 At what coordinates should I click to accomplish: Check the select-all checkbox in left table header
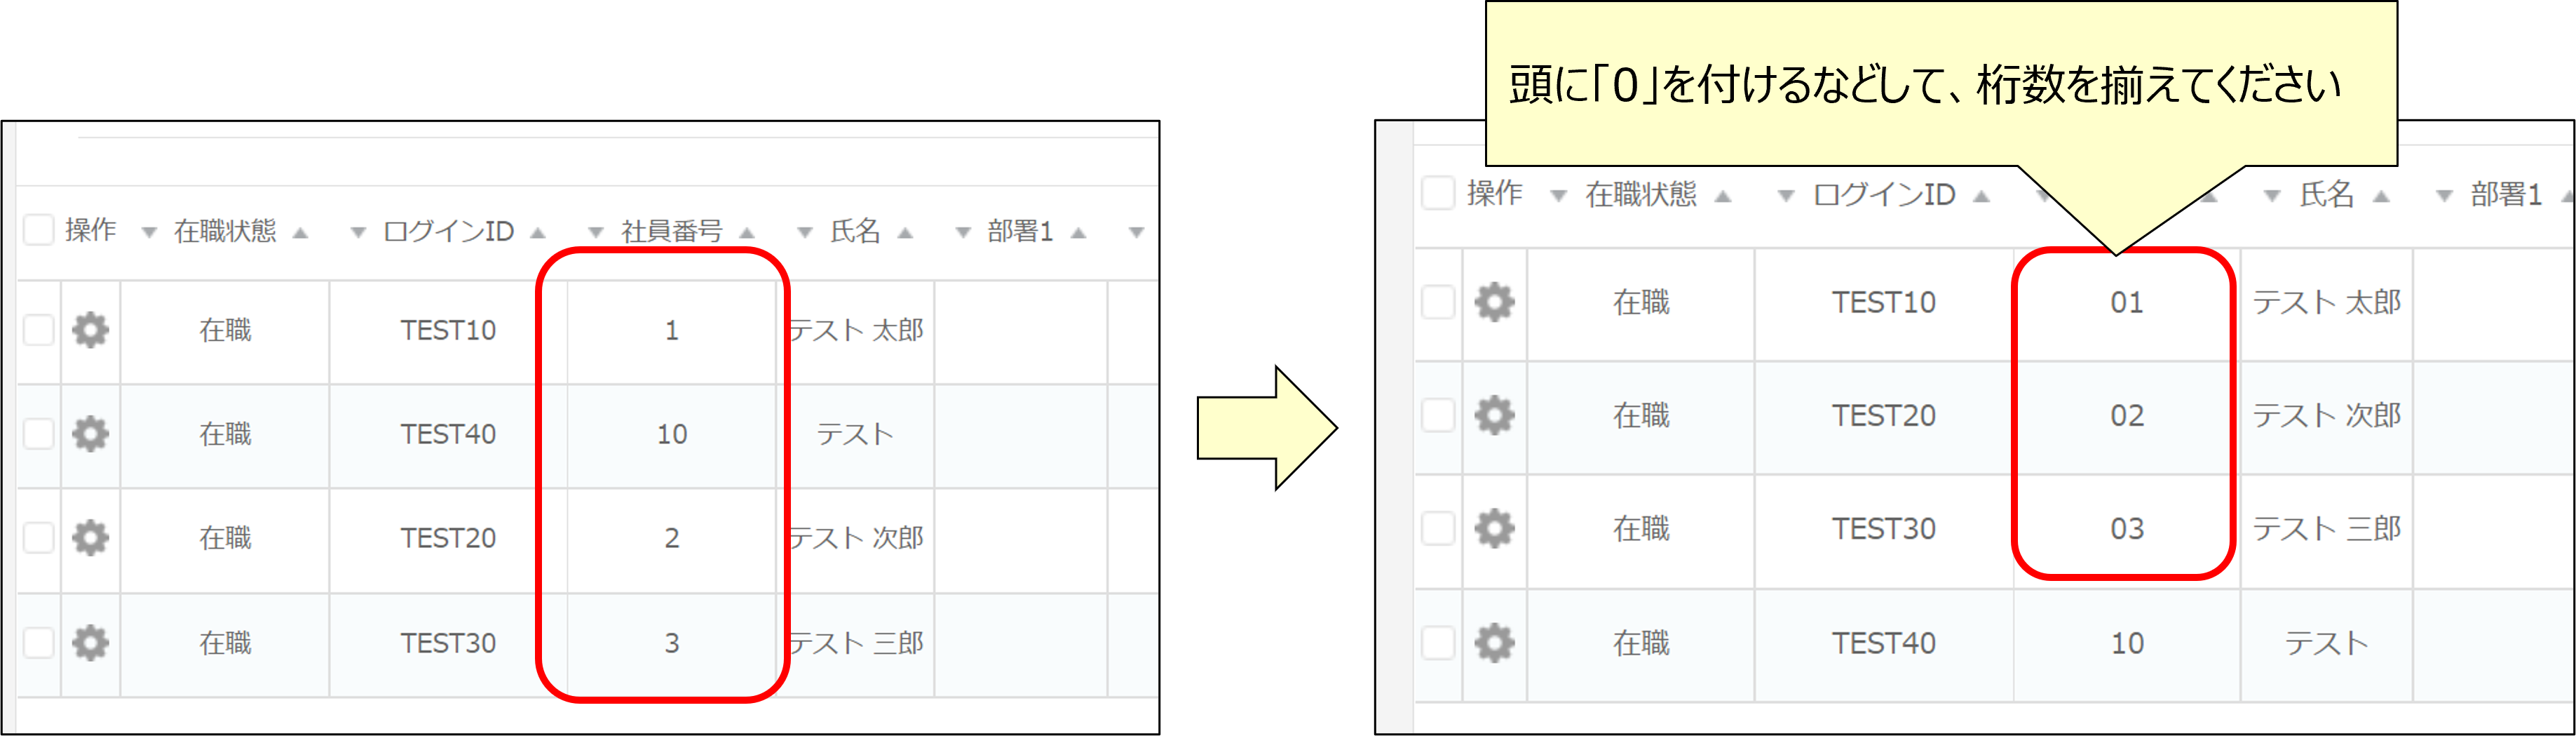(38, 229)
